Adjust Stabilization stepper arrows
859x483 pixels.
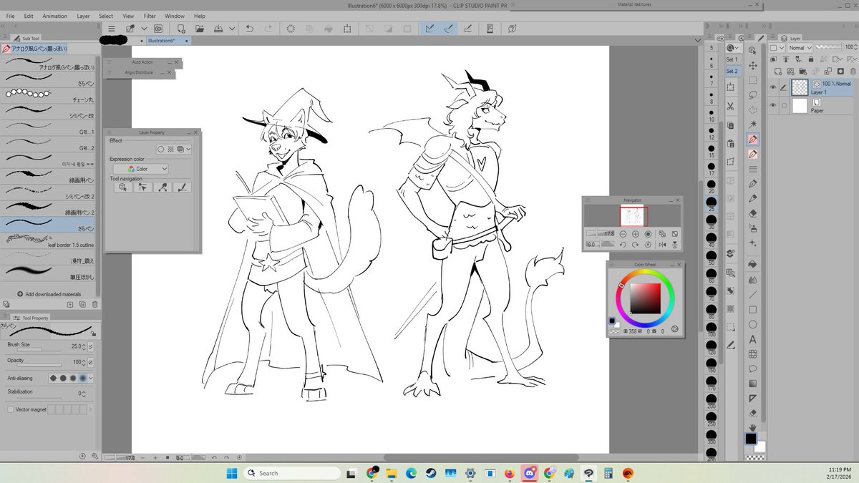coord(83,394)
